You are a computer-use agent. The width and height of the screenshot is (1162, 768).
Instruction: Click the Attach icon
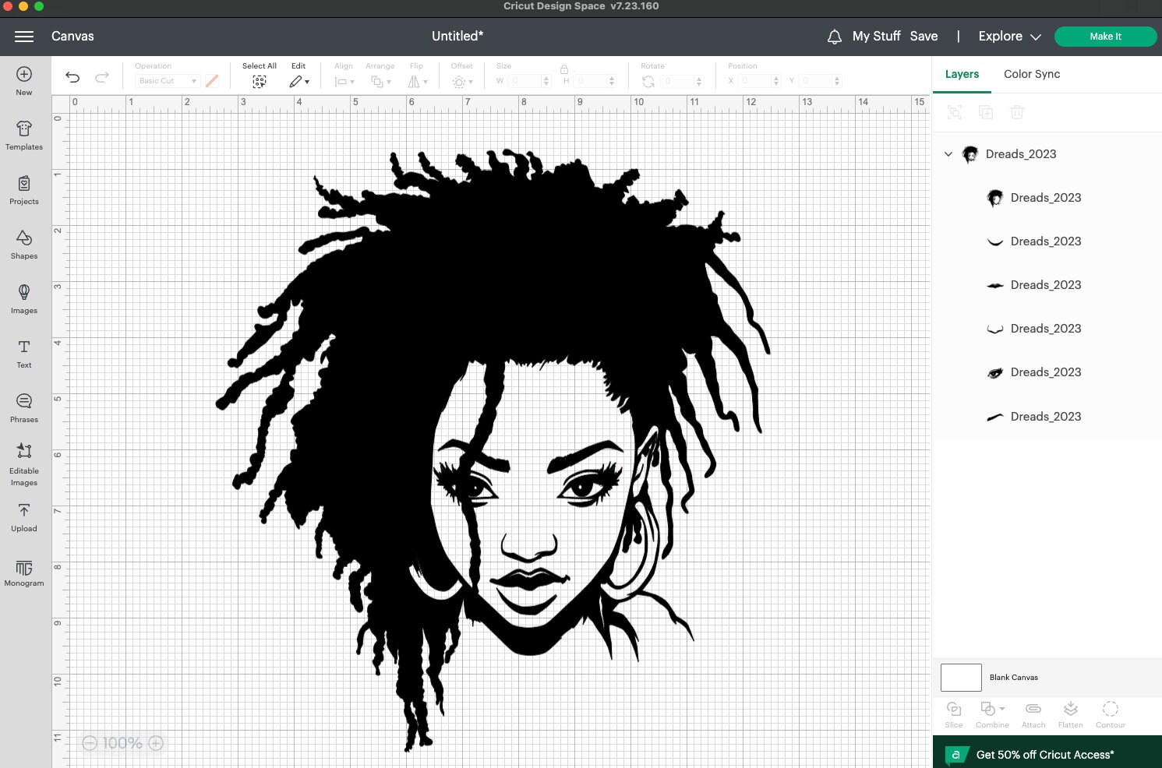click(1033, 713)
